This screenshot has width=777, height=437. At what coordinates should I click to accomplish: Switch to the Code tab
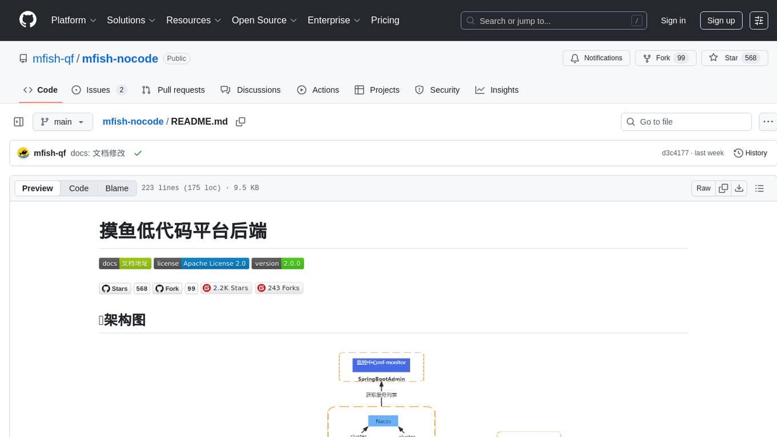click(41, 90)
